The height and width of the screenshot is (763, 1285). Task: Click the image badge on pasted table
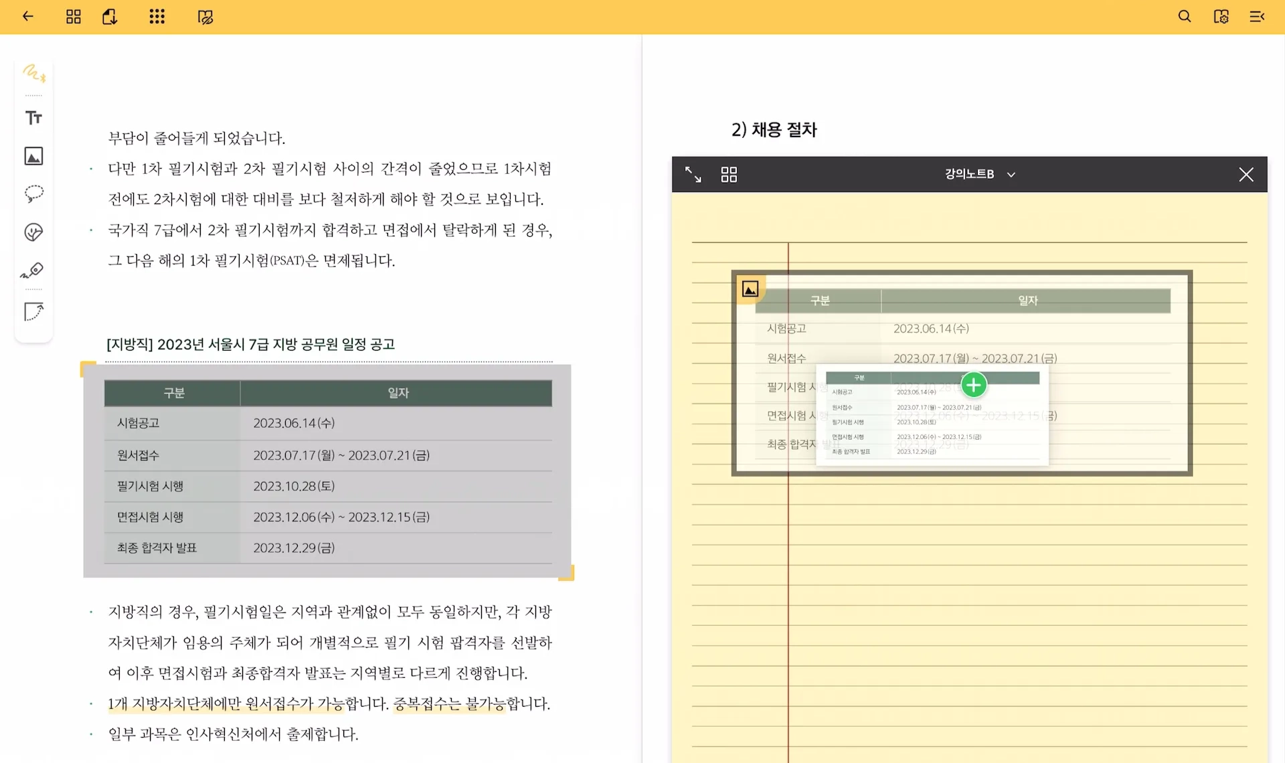click(750, 289)
